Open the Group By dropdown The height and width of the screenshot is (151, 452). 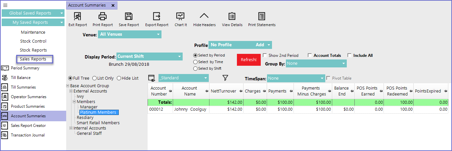coord(316,63)
